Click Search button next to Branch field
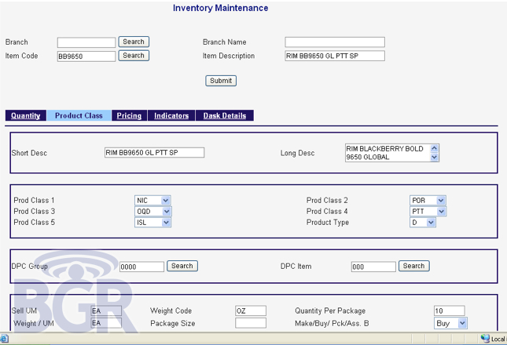Screen dimensions: 507x345 [134, 42]
